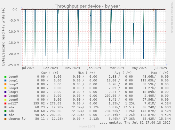175x130 pixels.
Task: Click the 'Jul 2024' x-axis label
Action: [28, 68]
